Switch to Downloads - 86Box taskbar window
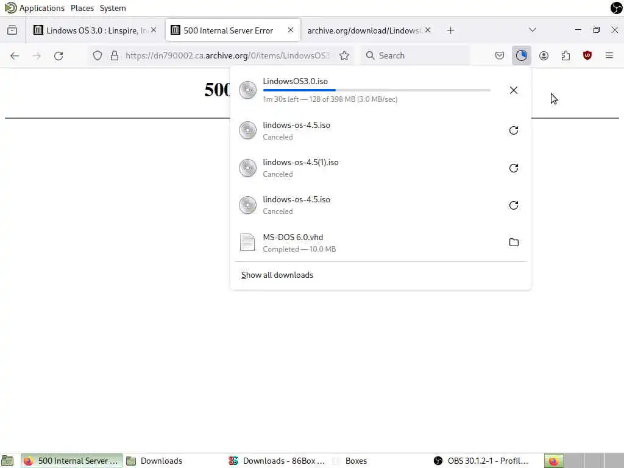The image size is (624, 468). click(277, 461)
